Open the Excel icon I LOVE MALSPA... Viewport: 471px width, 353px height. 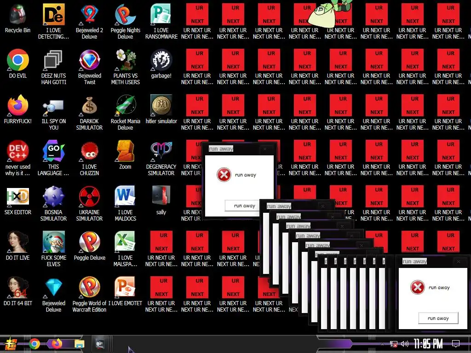point(125,242)
